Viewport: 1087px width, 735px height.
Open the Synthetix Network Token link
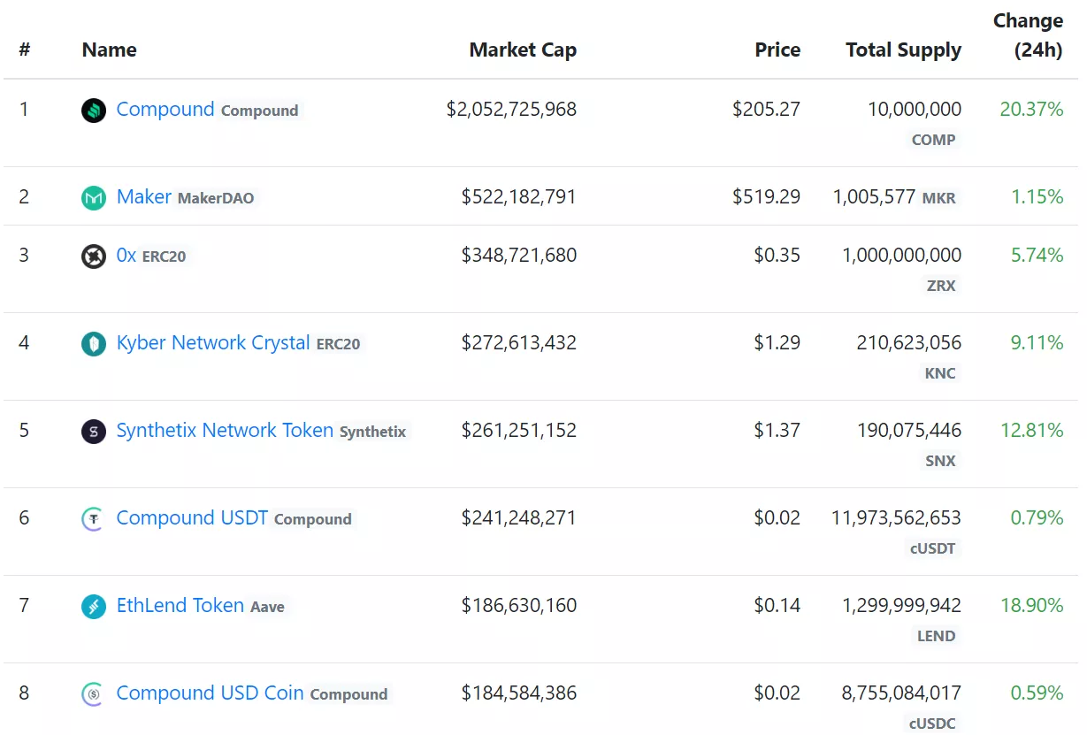[225, 431]
